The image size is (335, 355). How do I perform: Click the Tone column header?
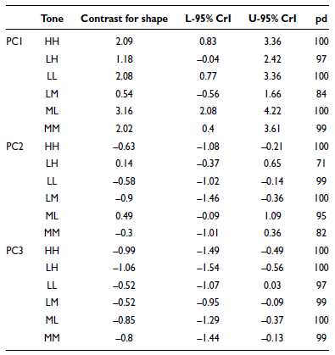point(52,19)
